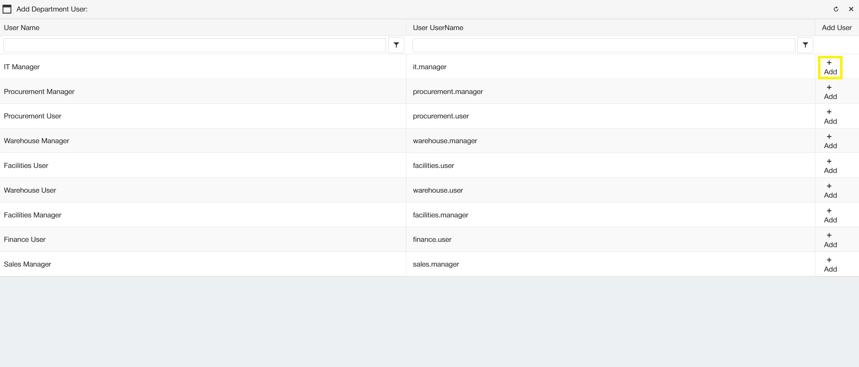Open the User UserName filter menu
Viewport: 859px width, 367px height.
coord(805,45)
